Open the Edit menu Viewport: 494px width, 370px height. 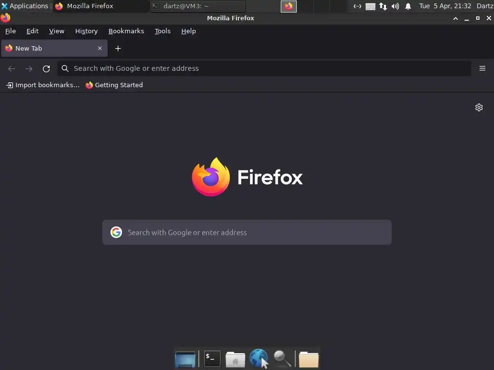32,31
